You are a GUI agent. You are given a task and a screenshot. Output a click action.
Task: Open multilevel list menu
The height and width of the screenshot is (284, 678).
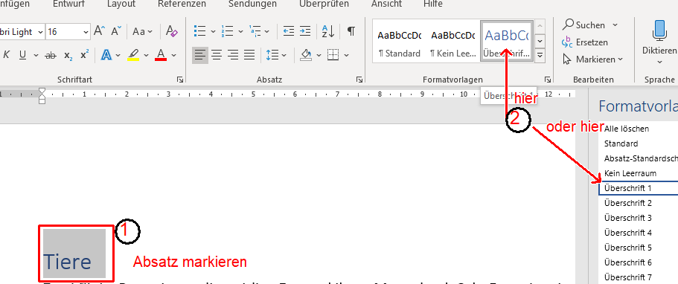click(x=259, y=31)
